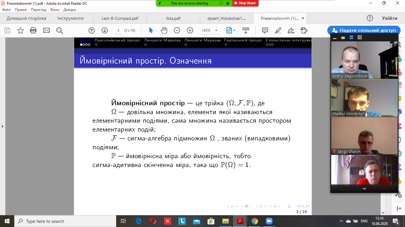Minimize the Zoom video panel strip
The height and width of the screenshot is (227, 405).
(x=335, y=38)
